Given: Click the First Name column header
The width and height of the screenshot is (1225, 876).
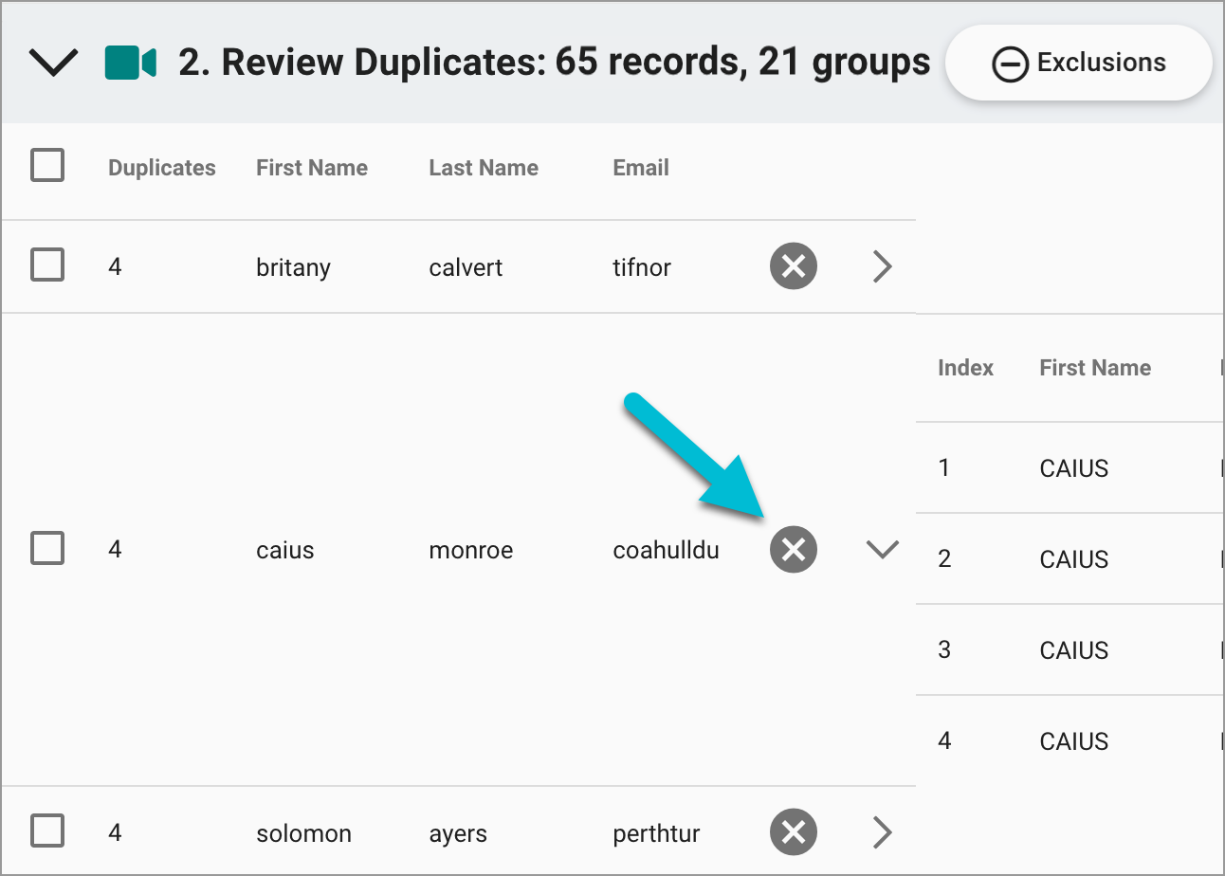Looking at the screenshot, I should pos(312,167).
